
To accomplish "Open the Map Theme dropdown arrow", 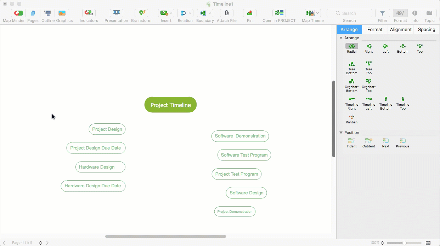I will [318, 13].
